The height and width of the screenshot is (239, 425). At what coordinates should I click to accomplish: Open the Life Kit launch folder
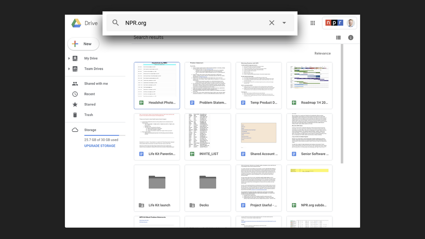[x=157, y=188]
